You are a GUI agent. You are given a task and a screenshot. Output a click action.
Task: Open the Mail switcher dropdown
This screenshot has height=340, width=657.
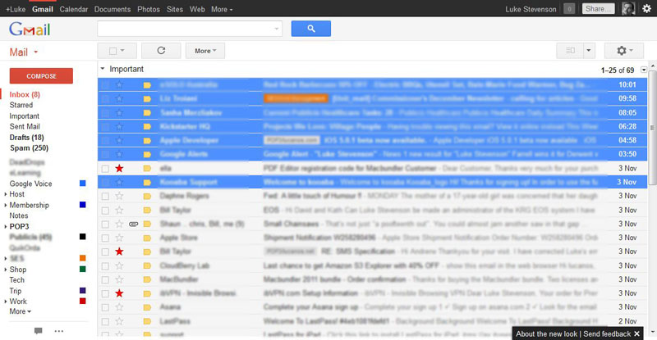[x=24, y=52]
